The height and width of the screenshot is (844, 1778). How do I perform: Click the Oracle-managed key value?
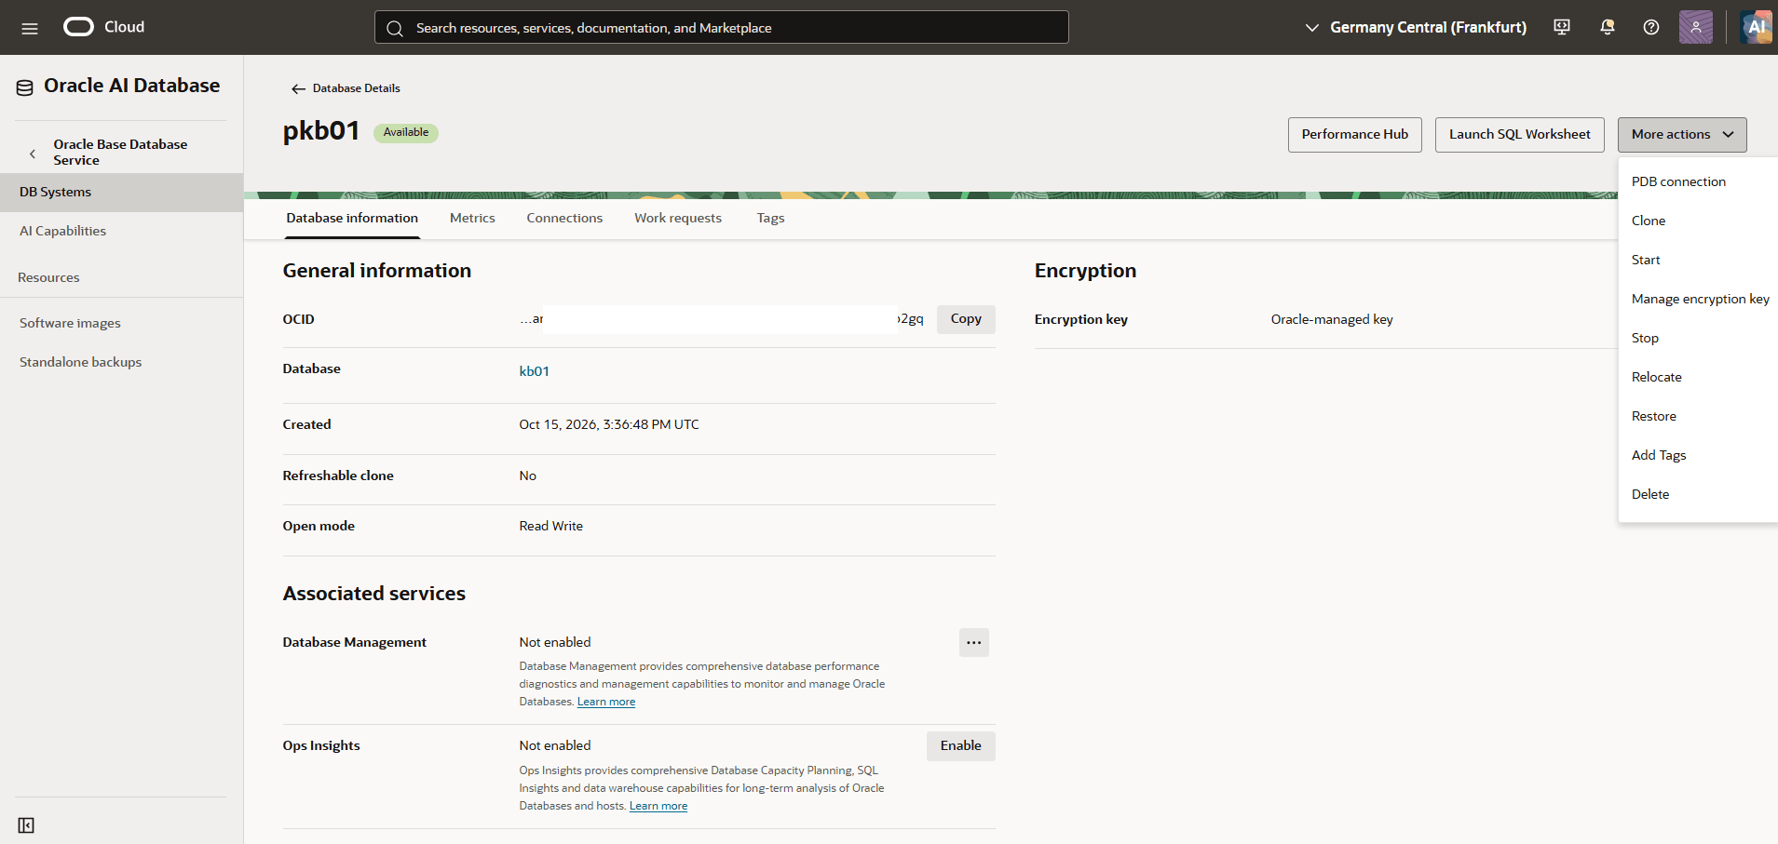pos(1332,319)
